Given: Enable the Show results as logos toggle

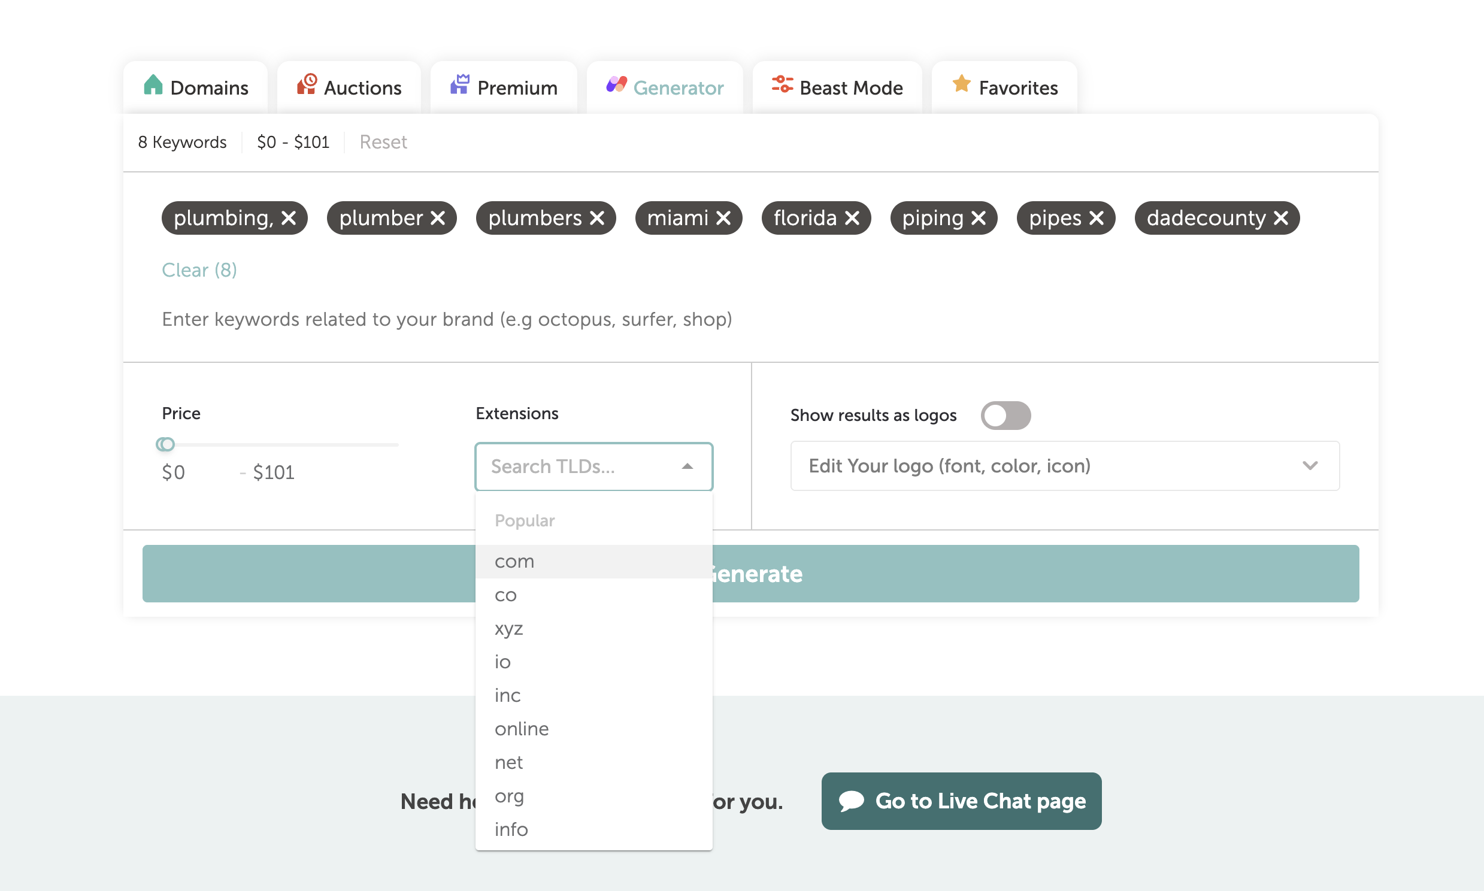Looking at the screenshot, I should [1006, 415].
